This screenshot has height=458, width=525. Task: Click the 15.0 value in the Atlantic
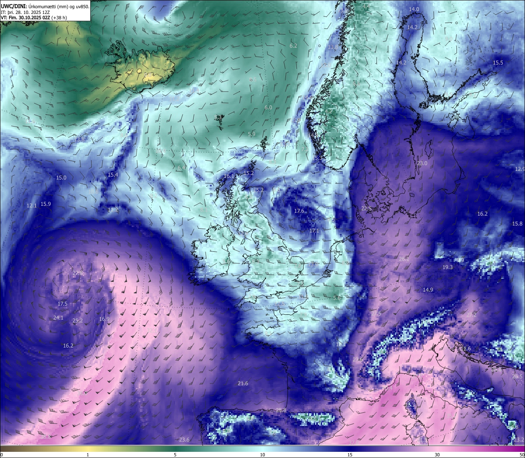click(x=61, y=177)
